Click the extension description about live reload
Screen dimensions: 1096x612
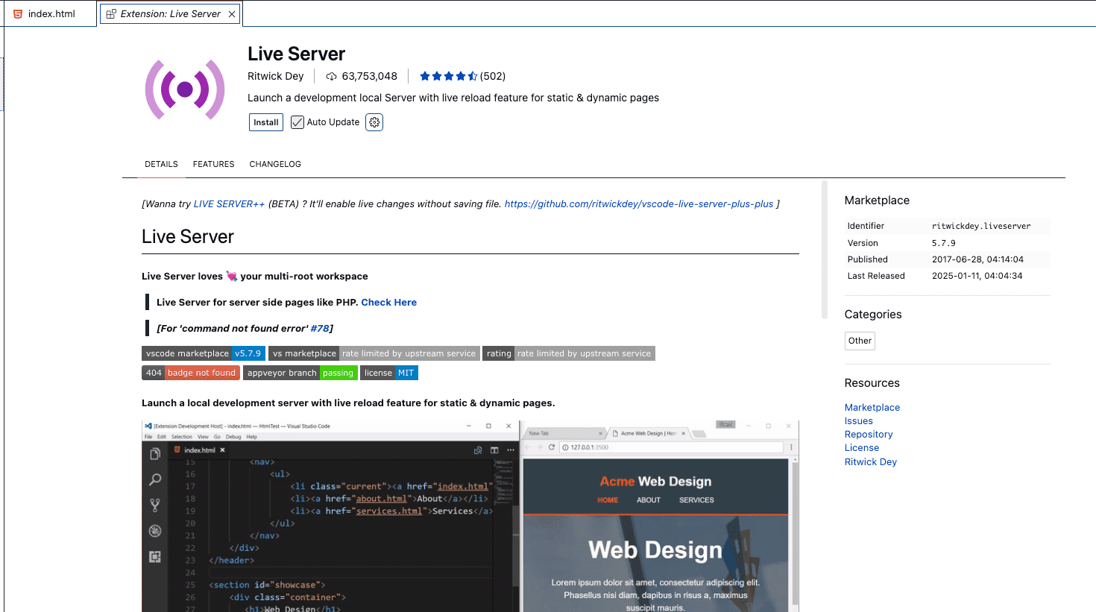pyautogui.click(x=453, y=98)
